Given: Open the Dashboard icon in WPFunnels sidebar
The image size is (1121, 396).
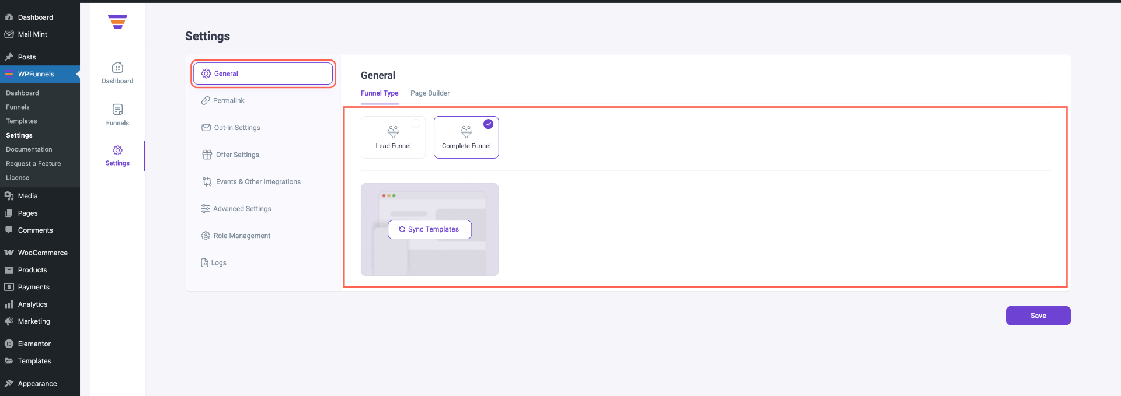Looking at the screenshot, I should click(117, 68).
